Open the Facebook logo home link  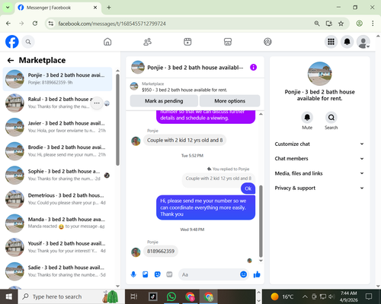point(12,42)
